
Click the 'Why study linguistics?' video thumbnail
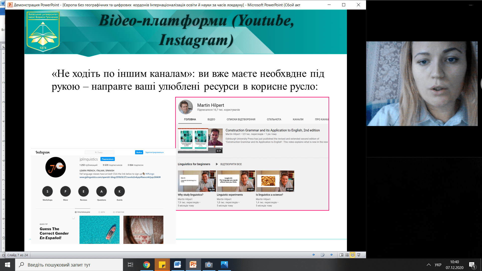[197, 181]
